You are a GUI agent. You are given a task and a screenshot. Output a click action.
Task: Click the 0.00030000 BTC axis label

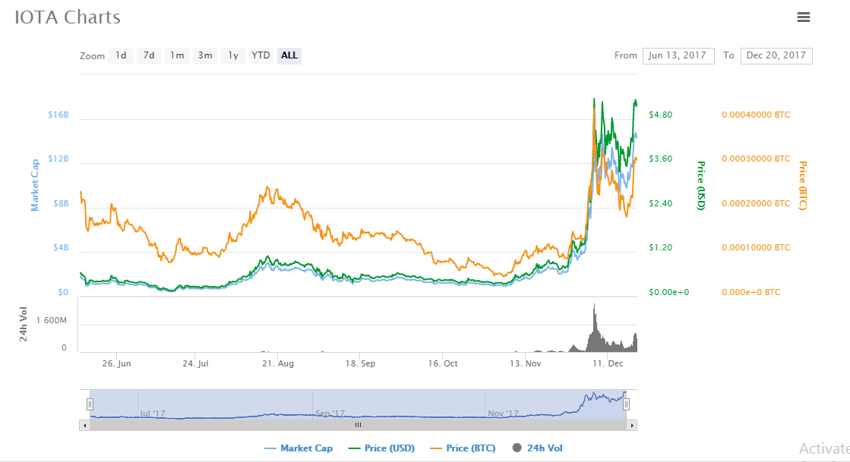(x=756, y=159)
